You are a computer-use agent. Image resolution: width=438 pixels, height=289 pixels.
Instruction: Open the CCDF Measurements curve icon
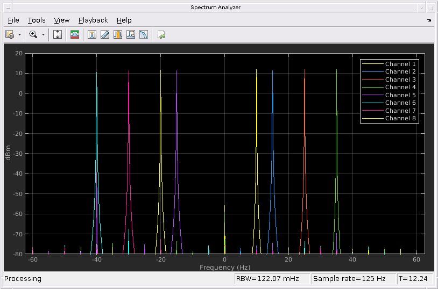click(144, 34)
